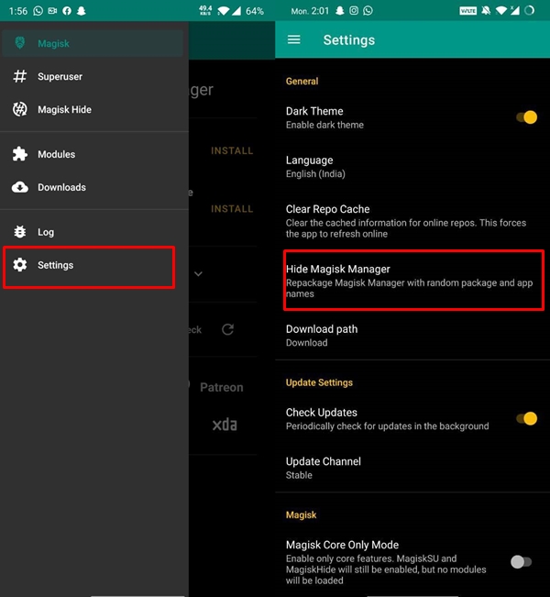Tap the lower INSTALL button

[x=232, y=209]
